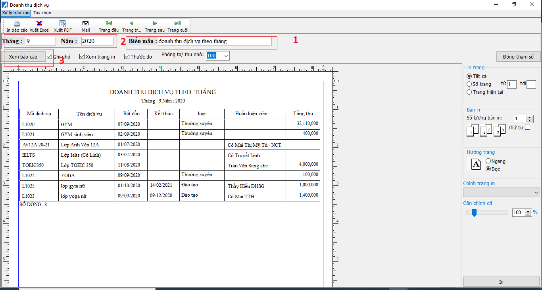Click the L1025 service code cell
Screen dimensions: 542x290
tap(39, 186)
